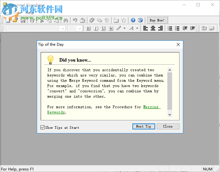Minimize the Personal Knowbase window
The image size is (220, 172).
(x=184, y=5)
